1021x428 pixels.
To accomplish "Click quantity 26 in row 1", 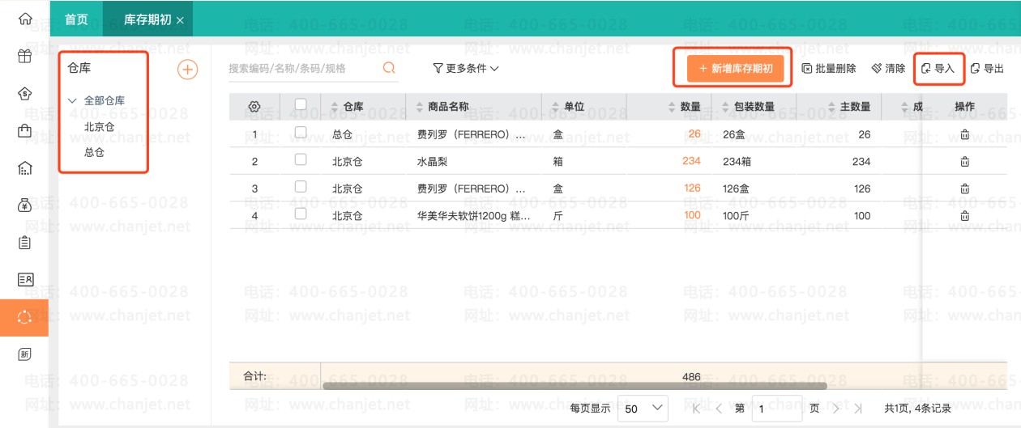I will coord(694,133).
